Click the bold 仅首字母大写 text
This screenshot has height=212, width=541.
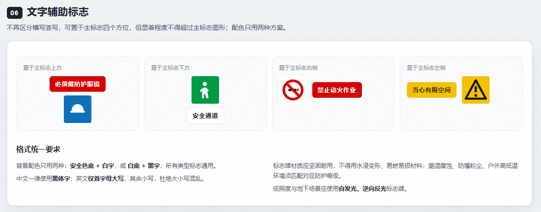point(106,179)
